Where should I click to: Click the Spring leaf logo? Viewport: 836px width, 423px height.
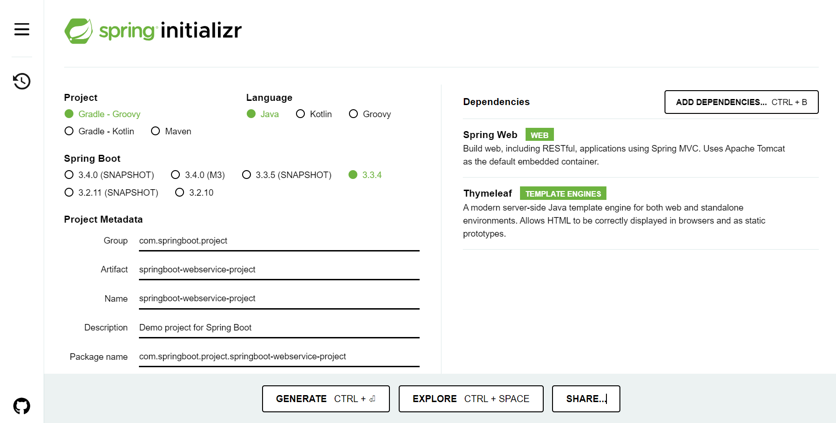pyautogui.click(x=79, y=31)
